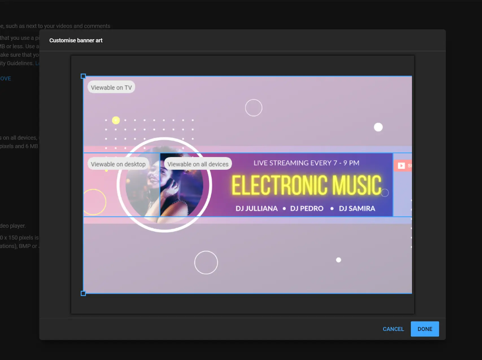
Task: Click the 'Viewable on desktop' label
Action: [118, 164]
